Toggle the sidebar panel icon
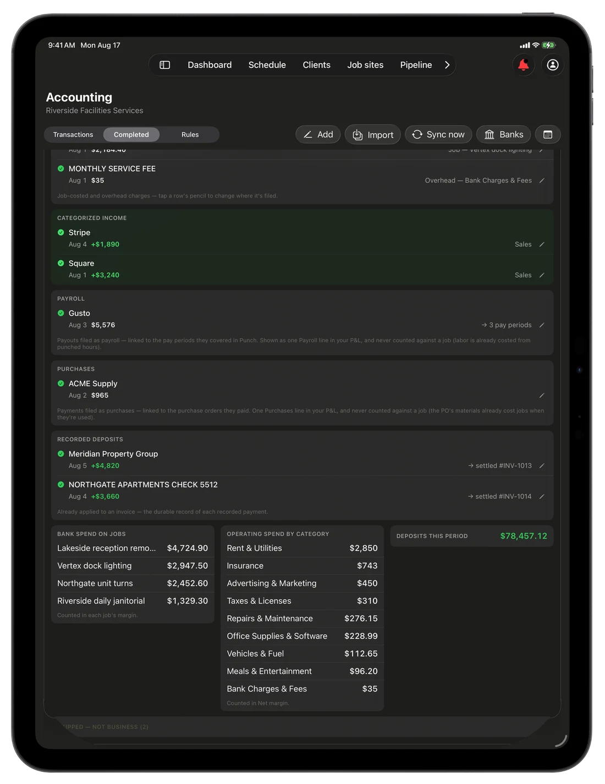This screenshot has height=784, width=605. click(164, 65)
